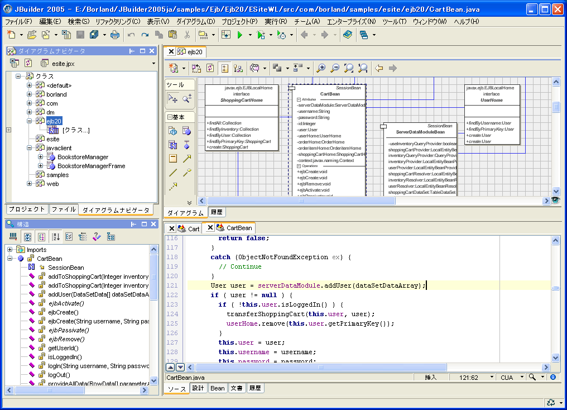The width and height of the screenshot is (567, 410).
Task: Select the pointer selection tool
Action: 173,98
